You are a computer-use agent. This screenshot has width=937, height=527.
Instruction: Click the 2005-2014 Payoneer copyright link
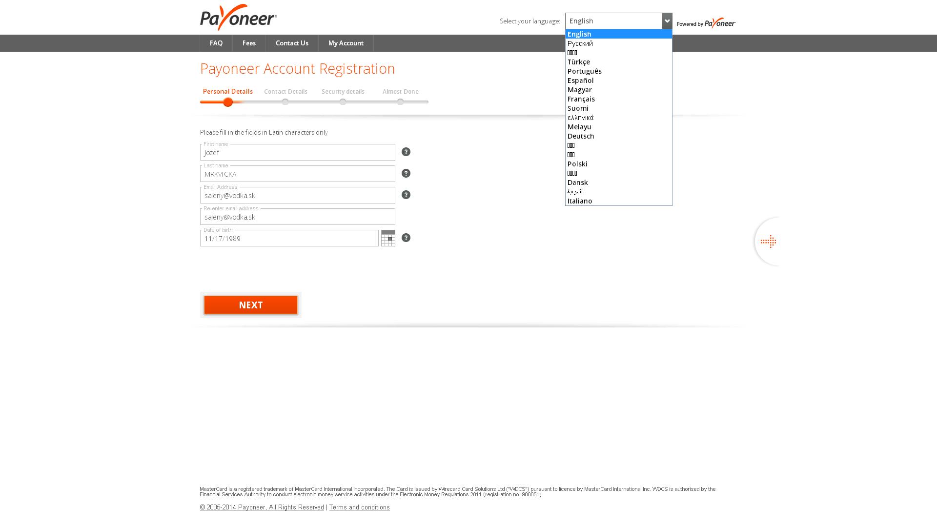[x=262, y=507]
